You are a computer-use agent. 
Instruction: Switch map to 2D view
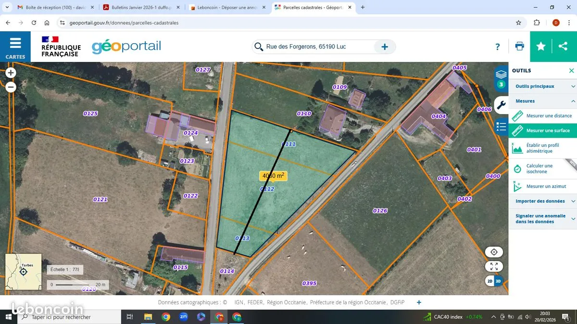[490, 281]
